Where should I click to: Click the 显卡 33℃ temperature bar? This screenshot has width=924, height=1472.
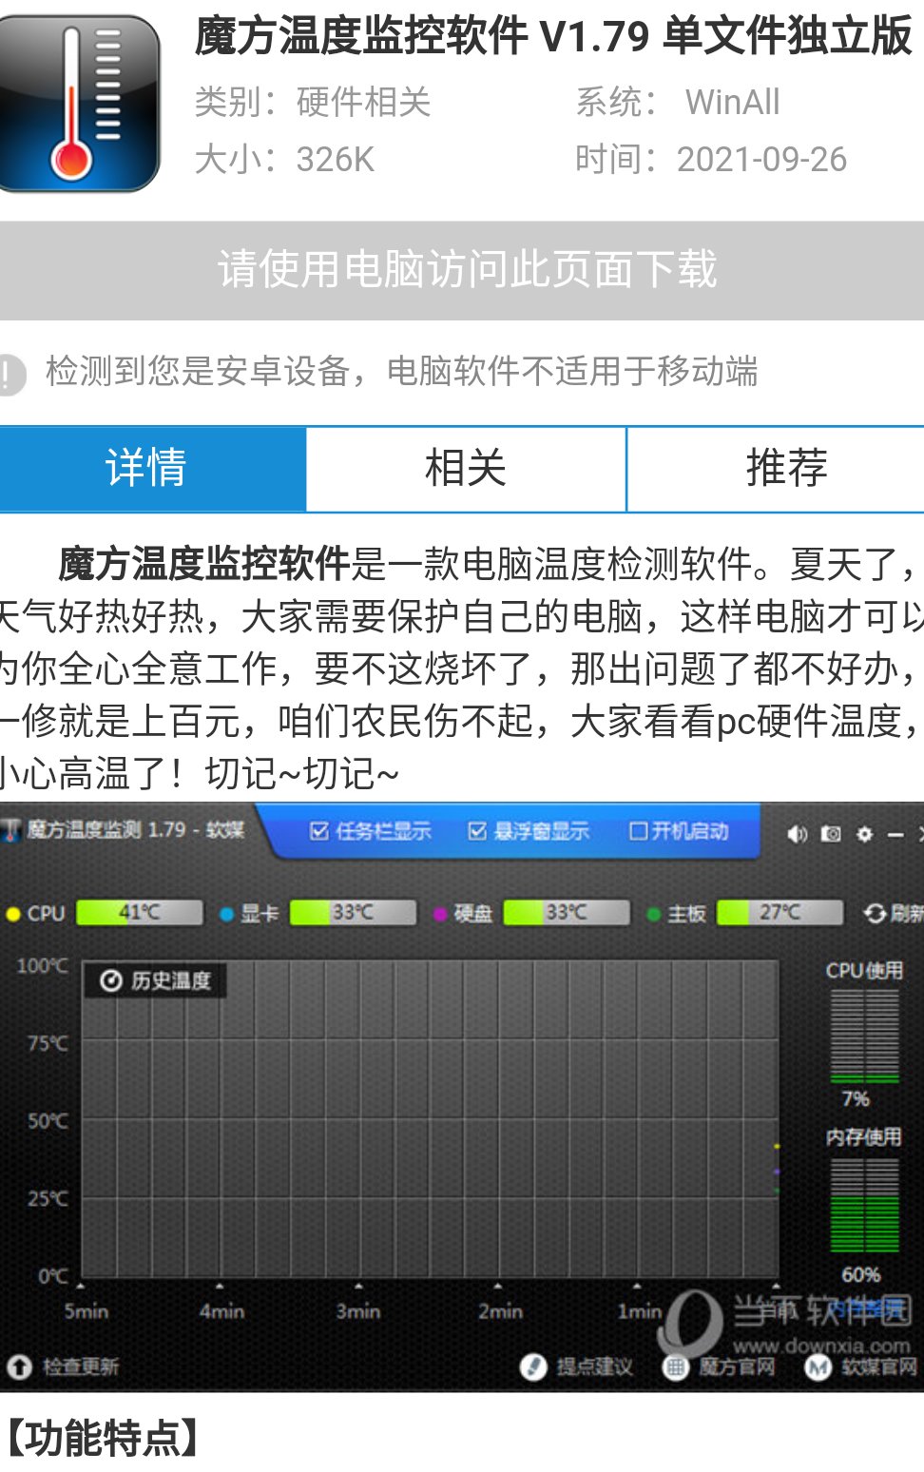[353, 913]
